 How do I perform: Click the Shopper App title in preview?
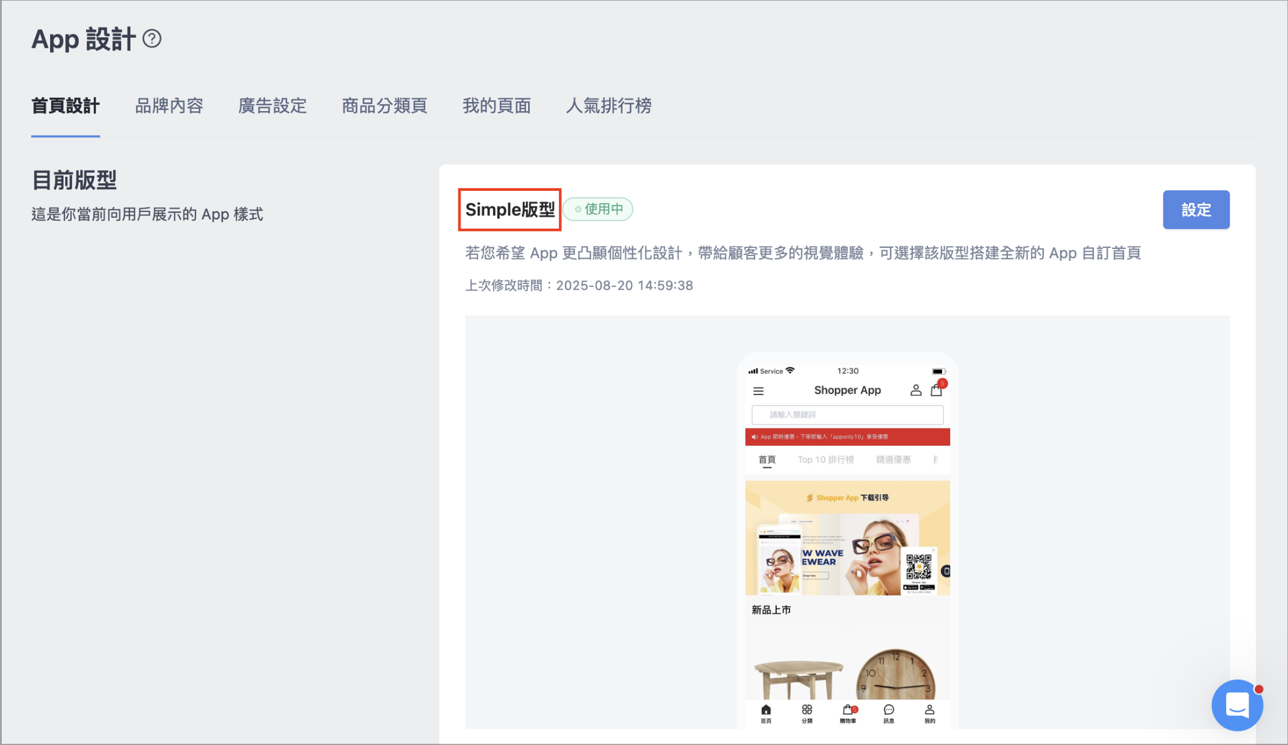[x=847, y=390]
